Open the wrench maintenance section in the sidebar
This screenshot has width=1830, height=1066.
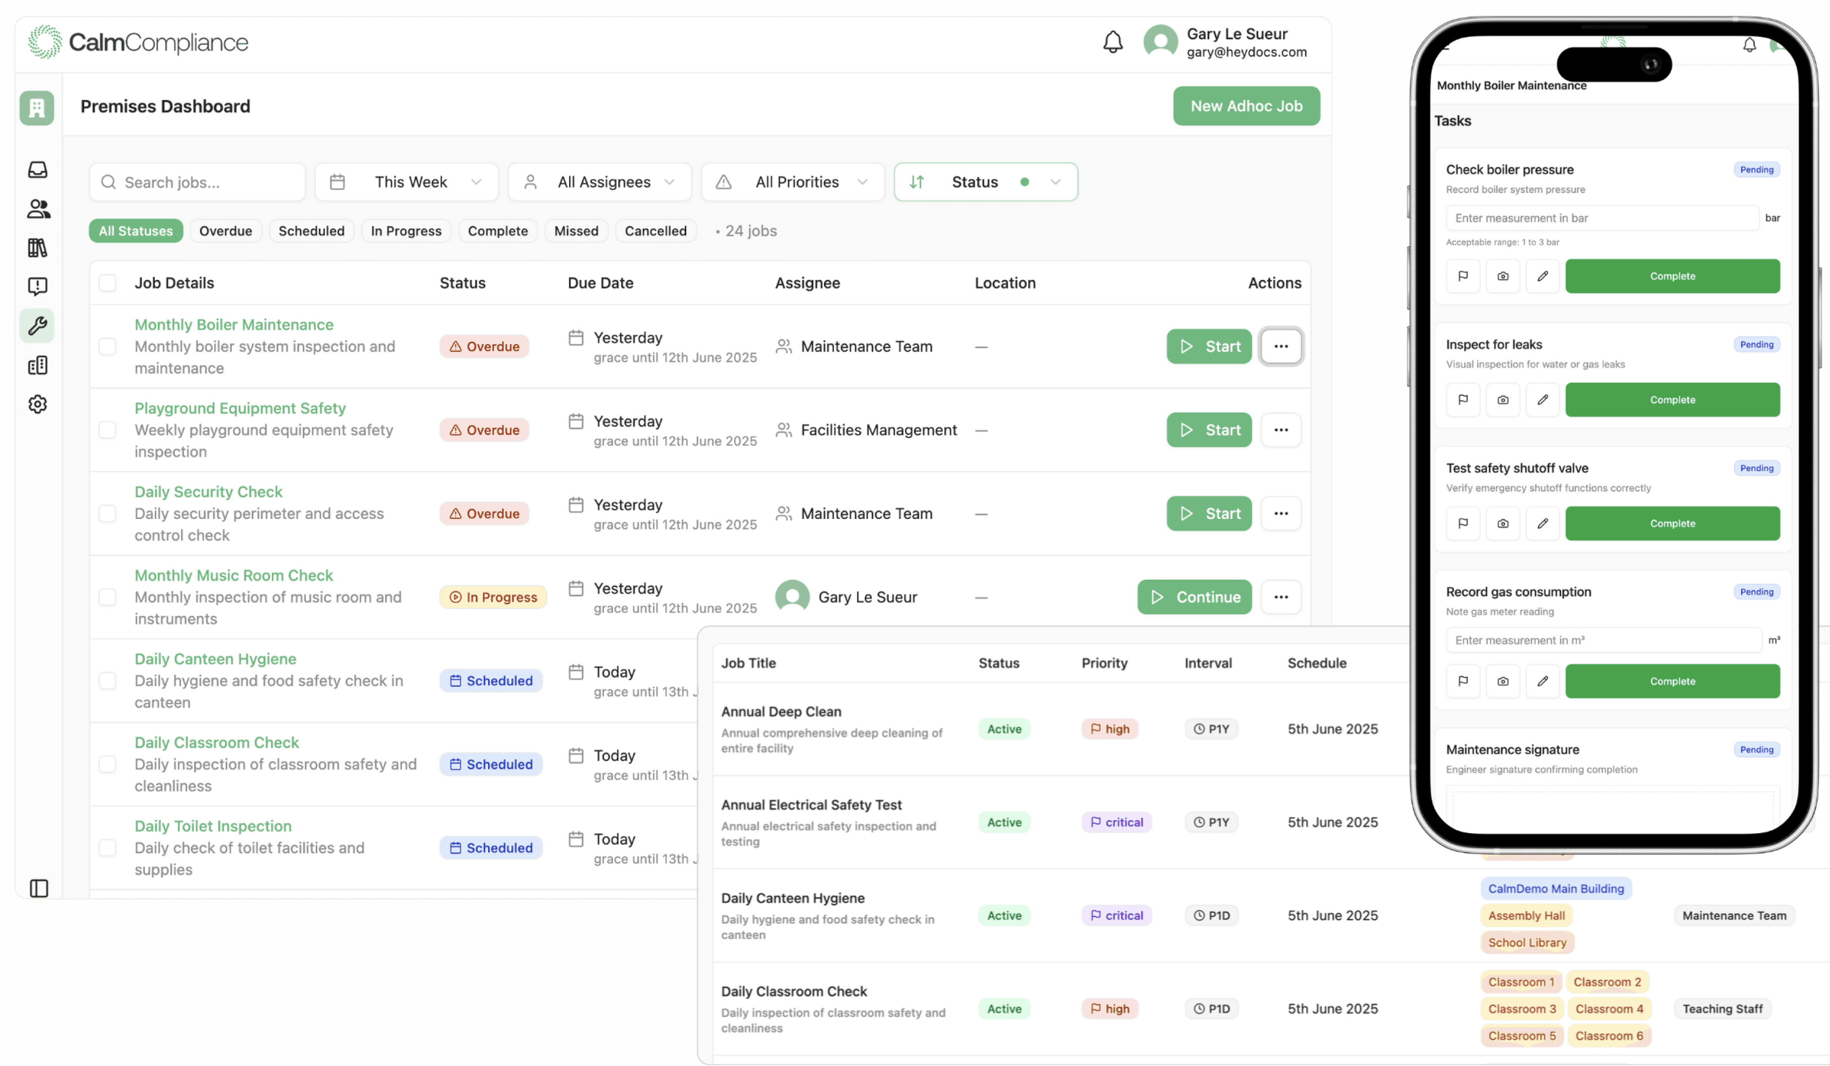point(36,325)
